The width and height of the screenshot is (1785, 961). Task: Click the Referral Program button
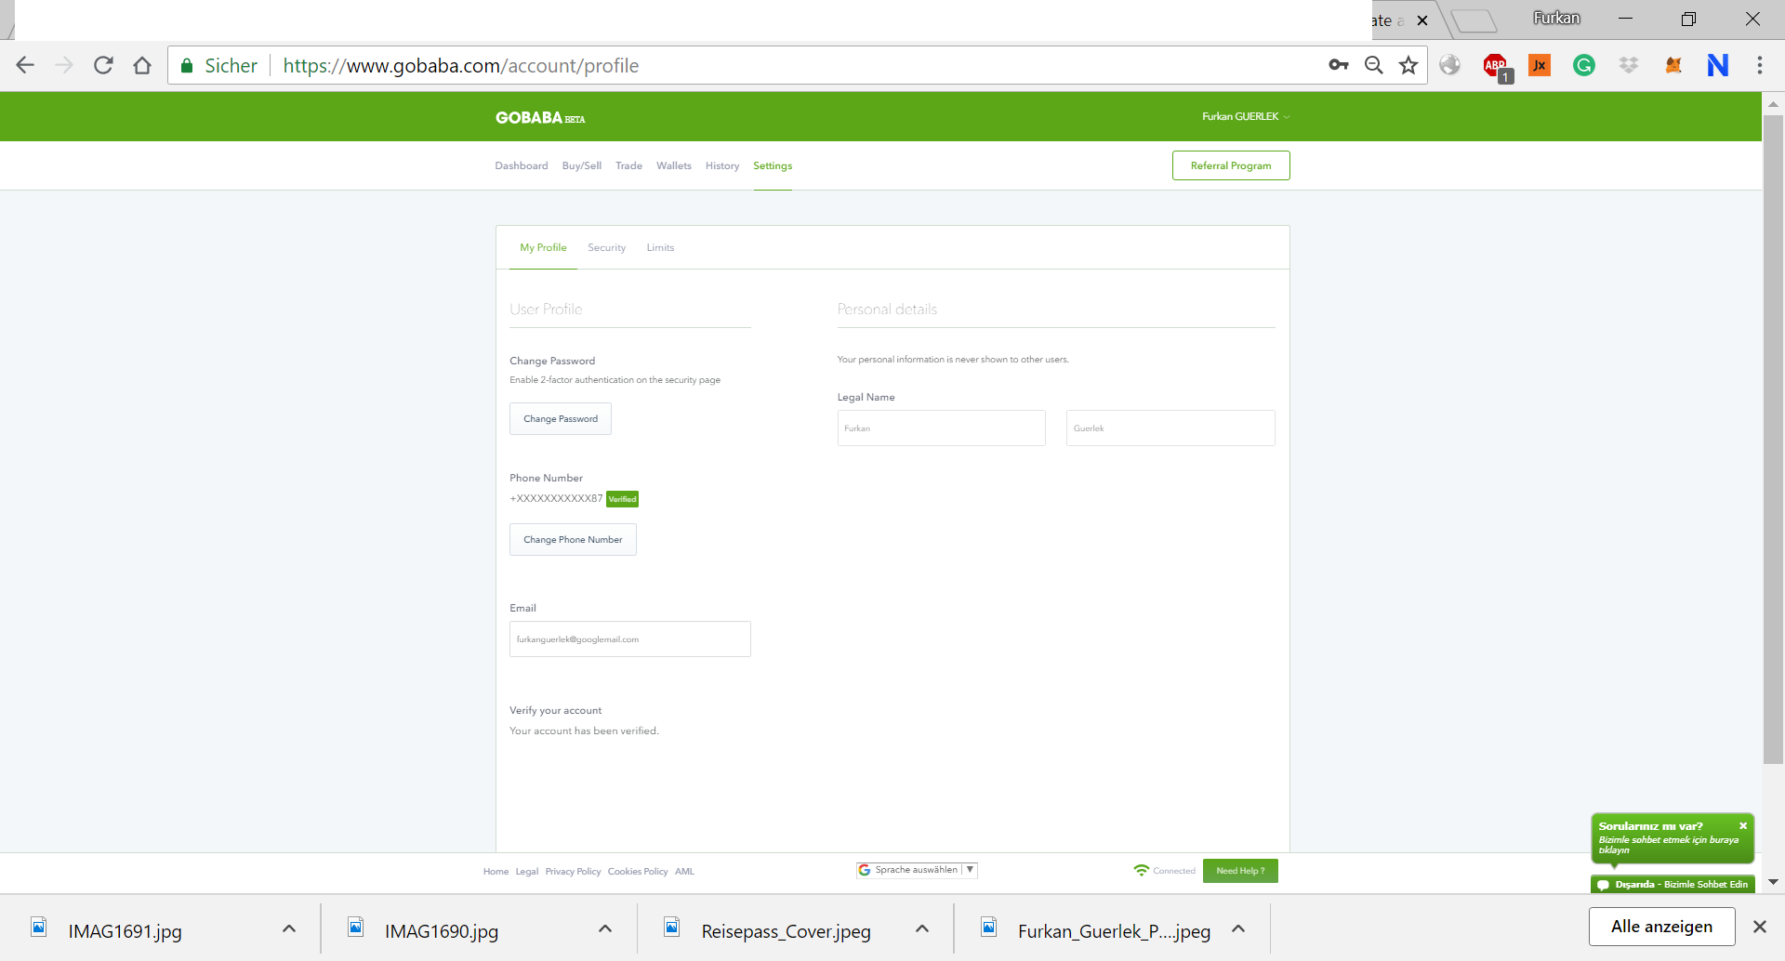(1231, 165)
